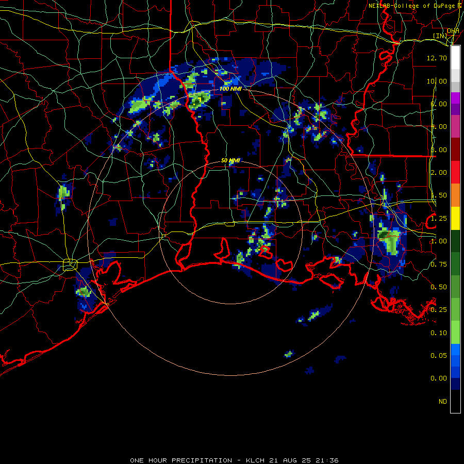The width and height of the screenshot is (464, 464).
Task: Click the 0.75 scale value
Action: pyautogui.click(x=439, y=264)
